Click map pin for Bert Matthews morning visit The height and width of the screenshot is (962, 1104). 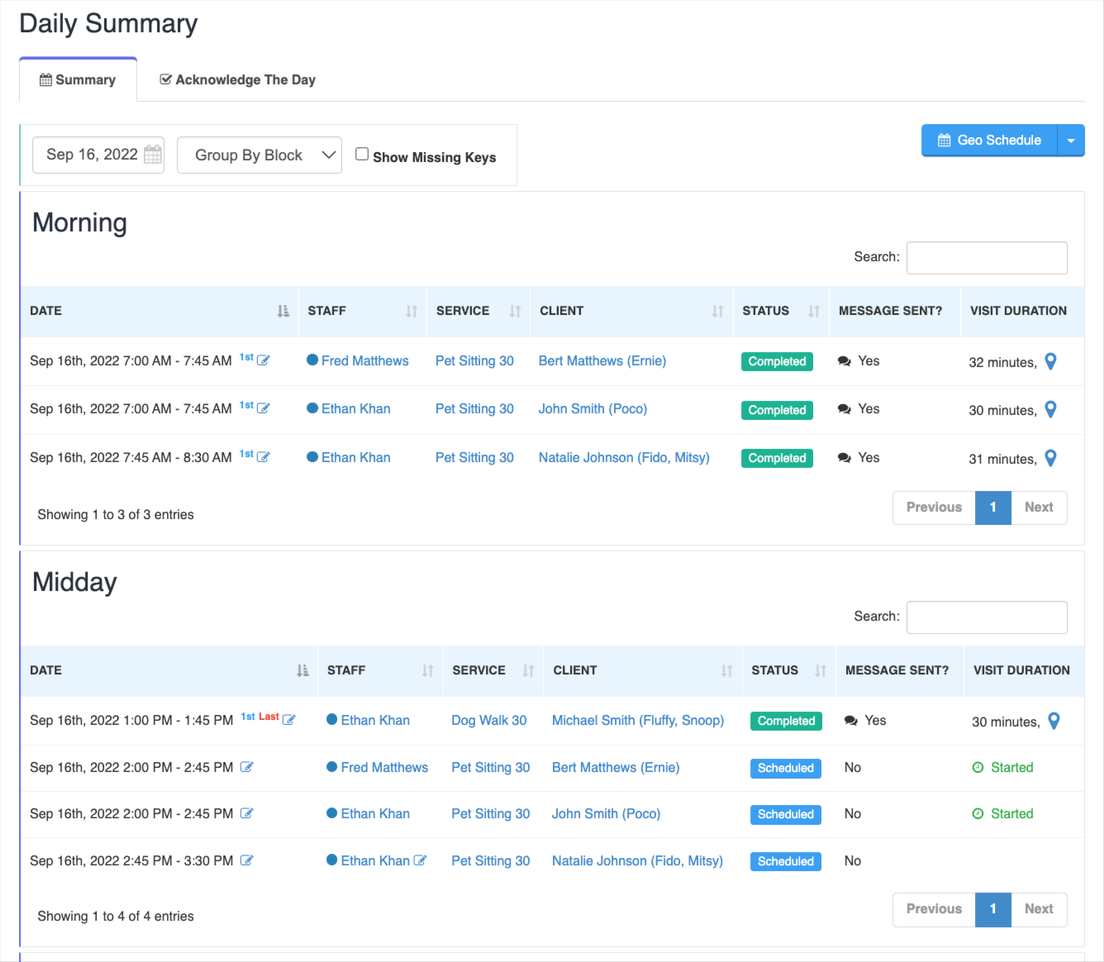[1050, 361]
